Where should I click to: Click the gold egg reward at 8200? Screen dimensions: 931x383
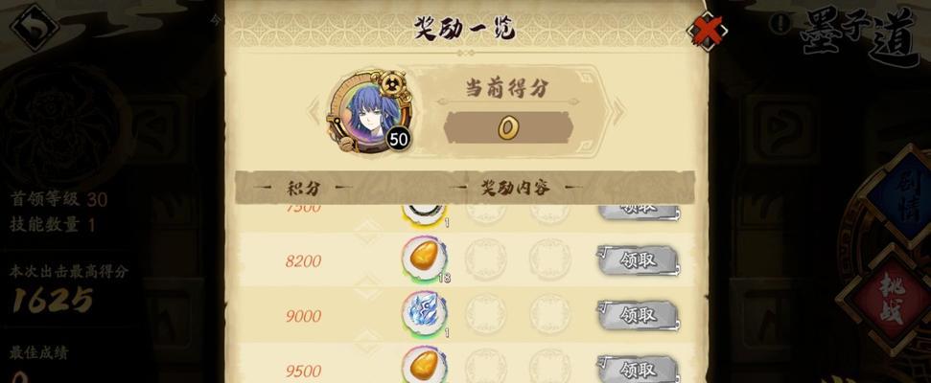[x=424, y=259]
